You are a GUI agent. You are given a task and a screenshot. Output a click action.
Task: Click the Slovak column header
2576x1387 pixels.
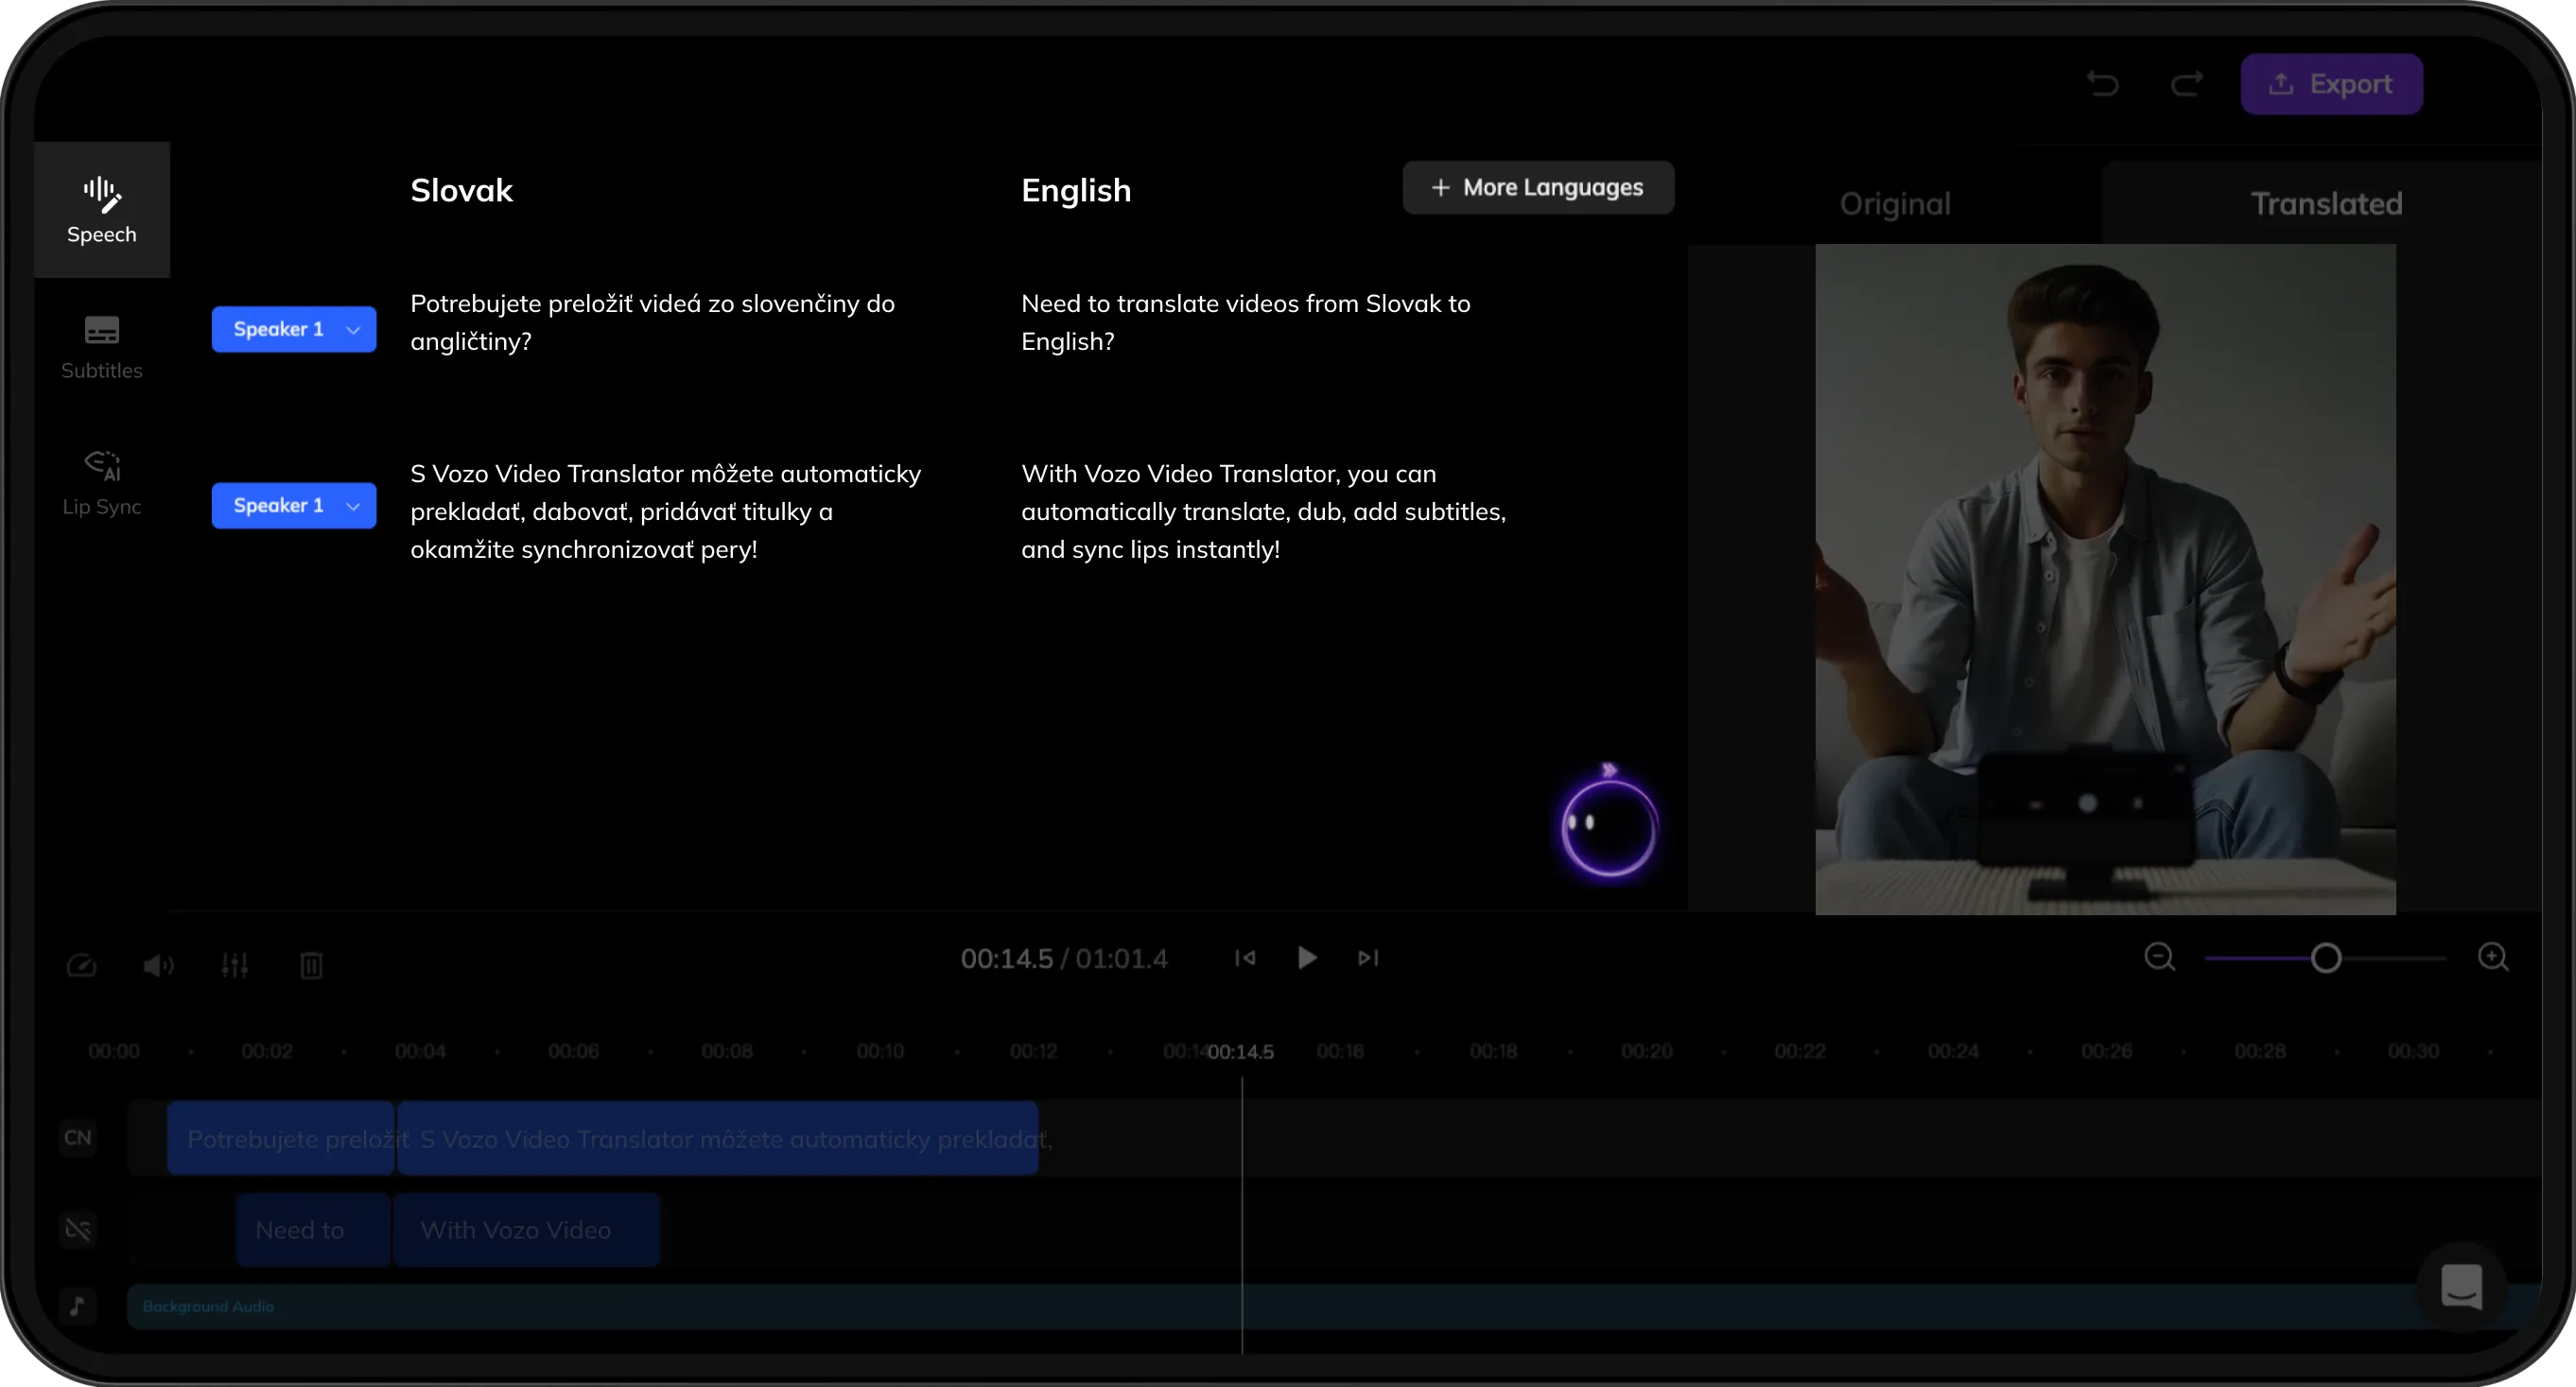pos(461,190)
